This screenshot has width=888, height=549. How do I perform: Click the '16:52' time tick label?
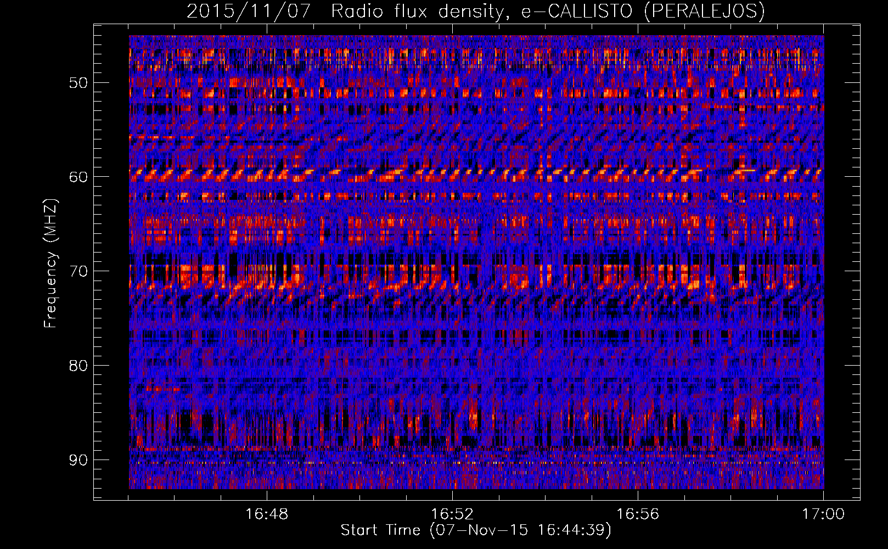click(x=452, y=514)
